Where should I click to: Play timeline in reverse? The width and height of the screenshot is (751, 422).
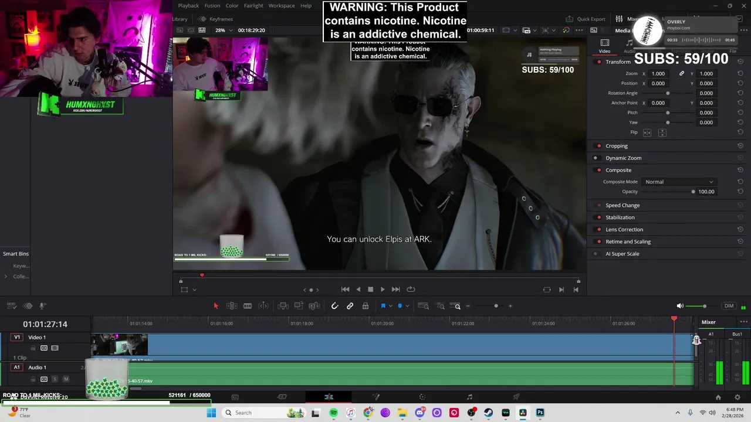tap(358, 289)
